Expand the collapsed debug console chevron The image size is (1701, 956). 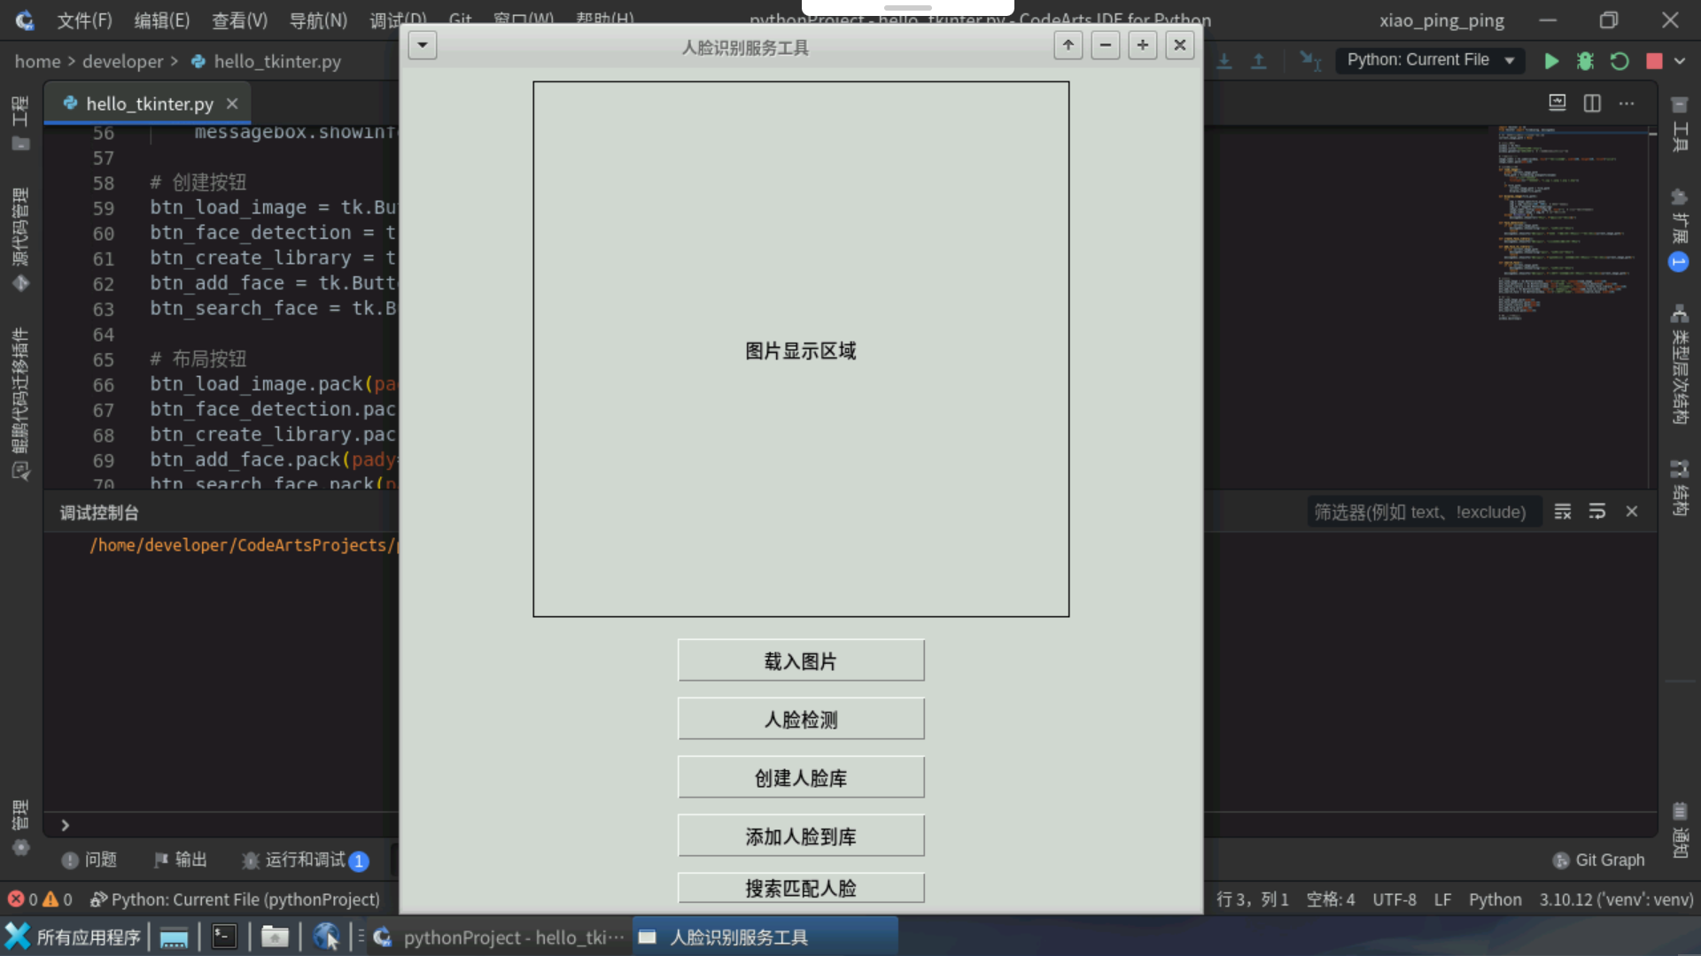click(64, 824)
